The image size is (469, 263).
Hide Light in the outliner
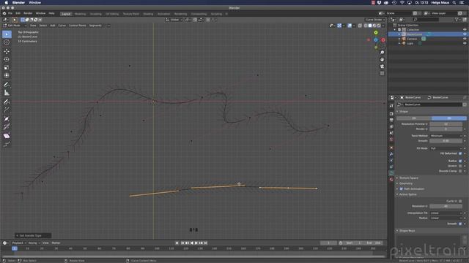(465, 43)
